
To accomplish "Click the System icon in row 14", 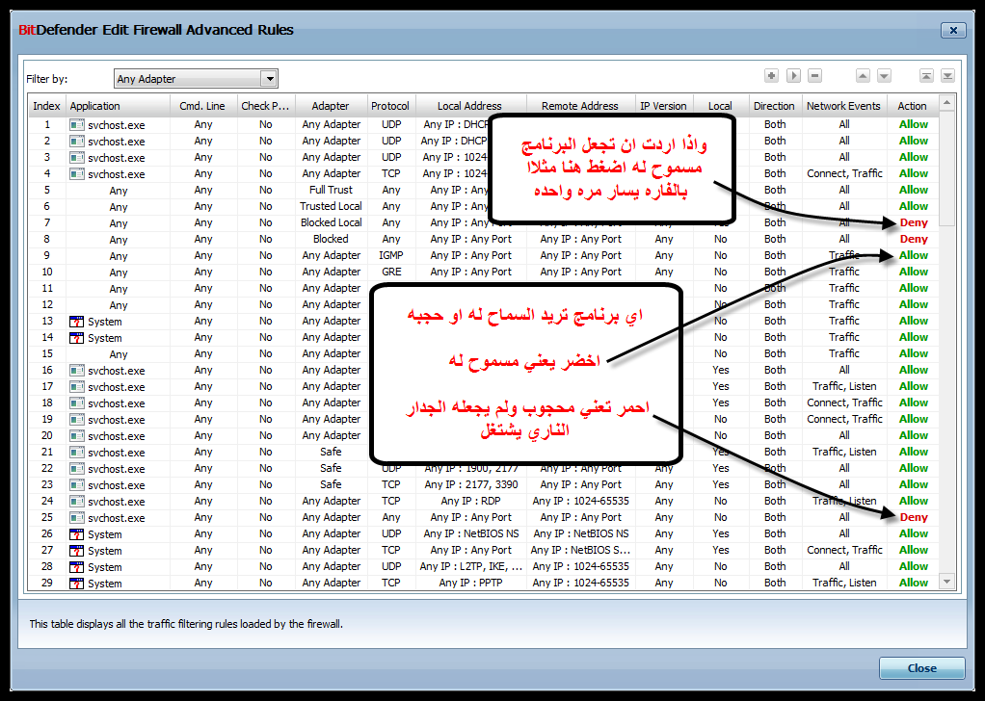I will coord(77,338).
